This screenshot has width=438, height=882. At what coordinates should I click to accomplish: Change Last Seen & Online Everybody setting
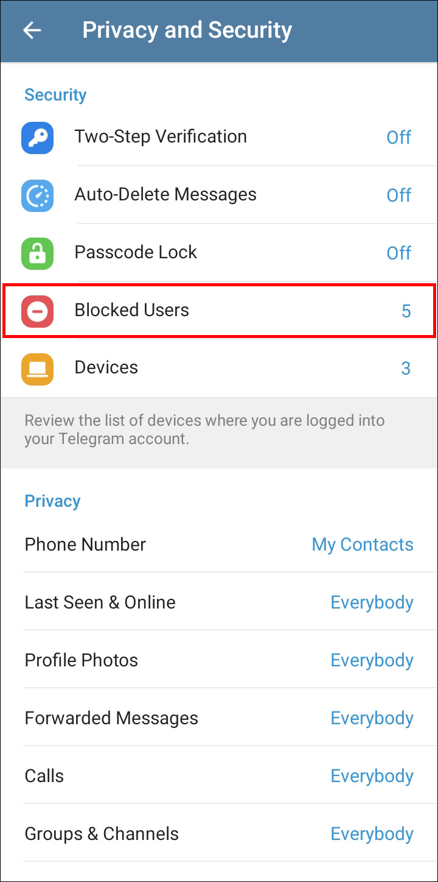pyautogui.click(x=372, y=602)
